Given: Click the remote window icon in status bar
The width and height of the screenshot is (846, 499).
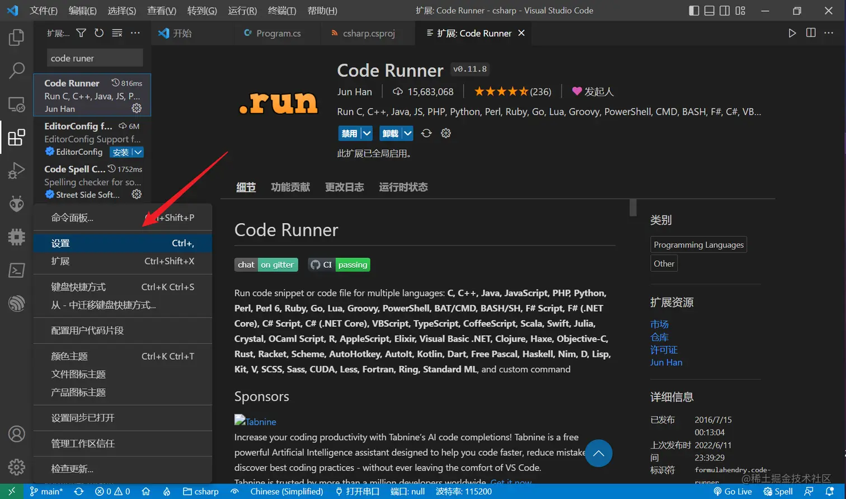Looking at the screenshot, I should (x=11, y=491).
